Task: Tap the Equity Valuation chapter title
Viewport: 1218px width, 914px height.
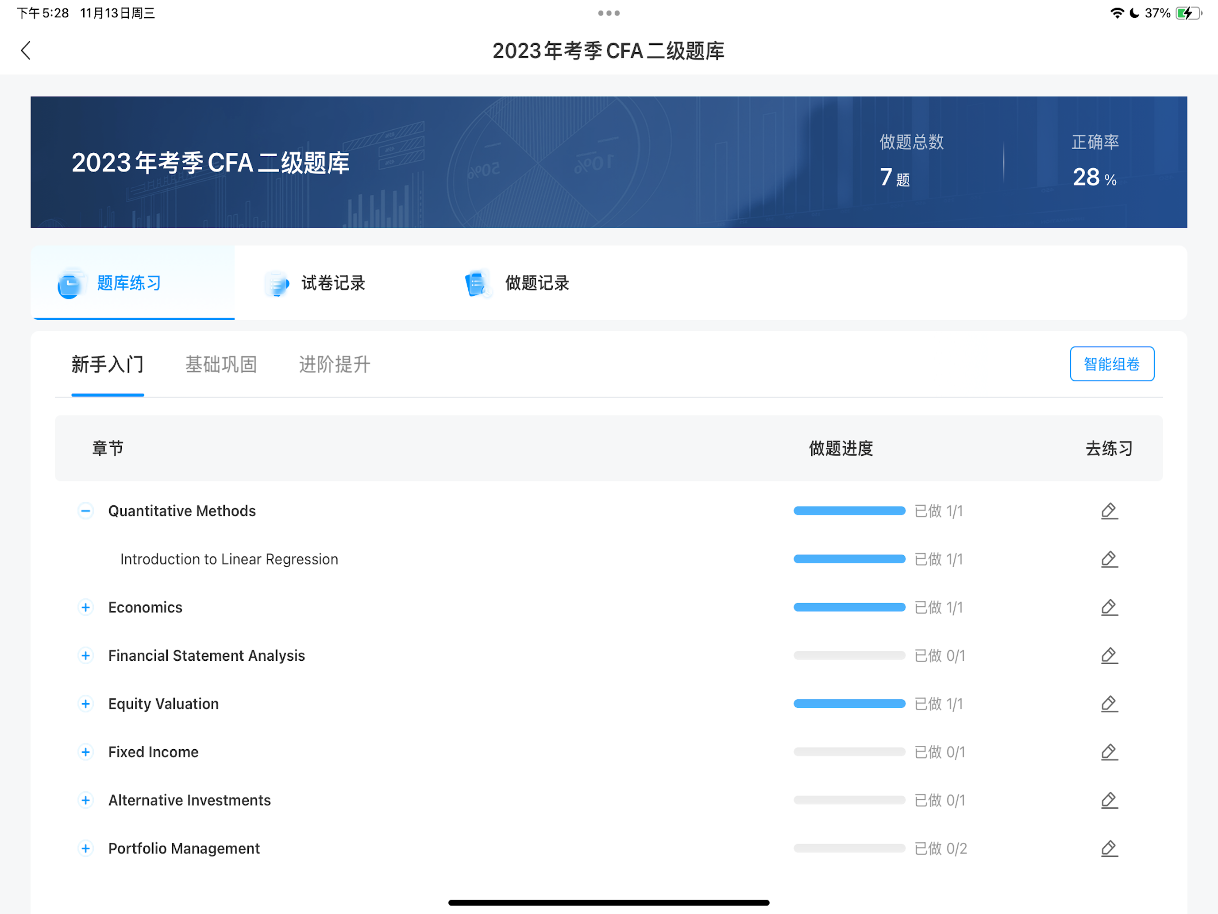Action: pos(164,704)
